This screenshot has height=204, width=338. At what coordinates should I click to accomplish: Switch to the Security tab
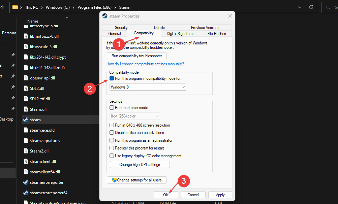[x=121, y=27]
